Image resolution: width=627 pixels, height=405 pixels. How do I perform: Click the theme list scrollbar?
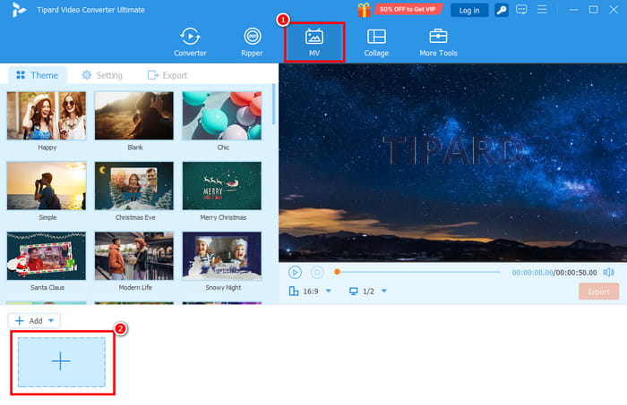coord(273,105)
